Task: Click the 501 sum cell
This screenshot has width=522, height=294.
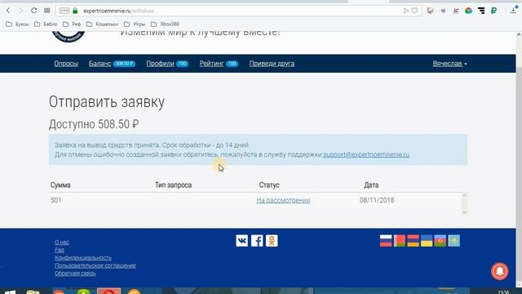Action: (56, 200)
